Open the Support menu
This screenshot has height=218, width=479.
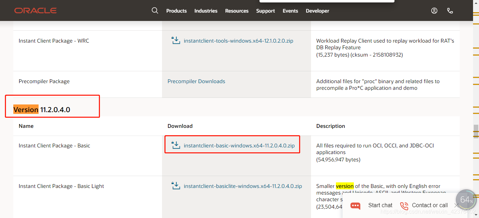coord(265,10)
